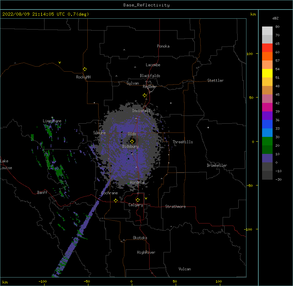Click the ThreeHills label
Viewport: 293px width, 286px height.
[x=183, y=142]
